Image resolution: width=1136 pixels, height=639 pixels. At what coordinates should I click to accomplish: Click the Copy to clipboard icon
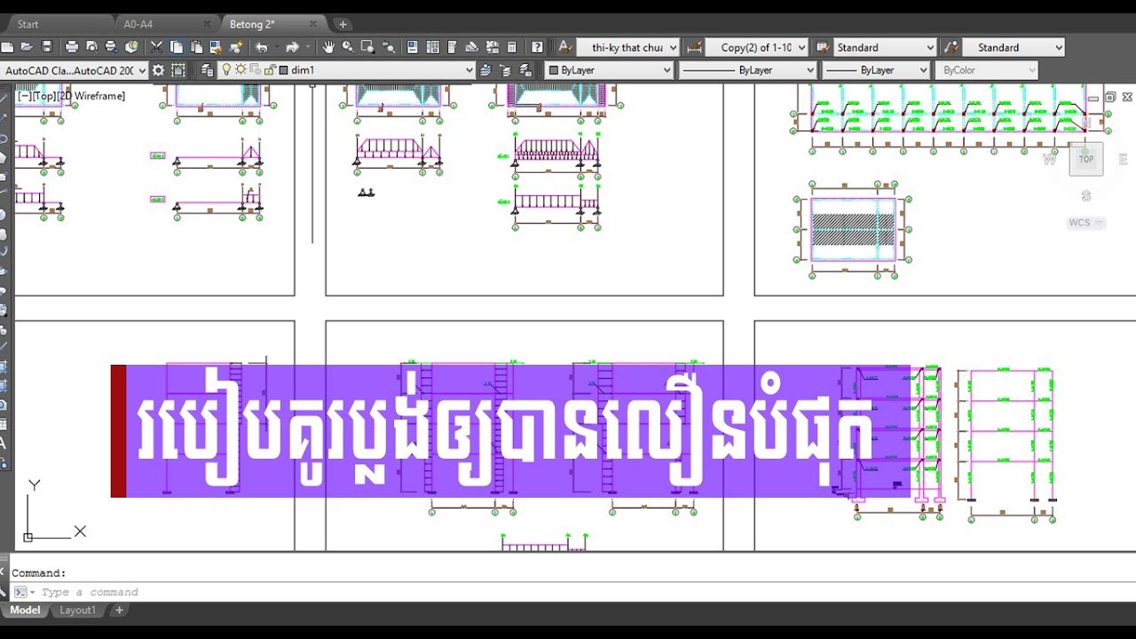click(177, 47)
